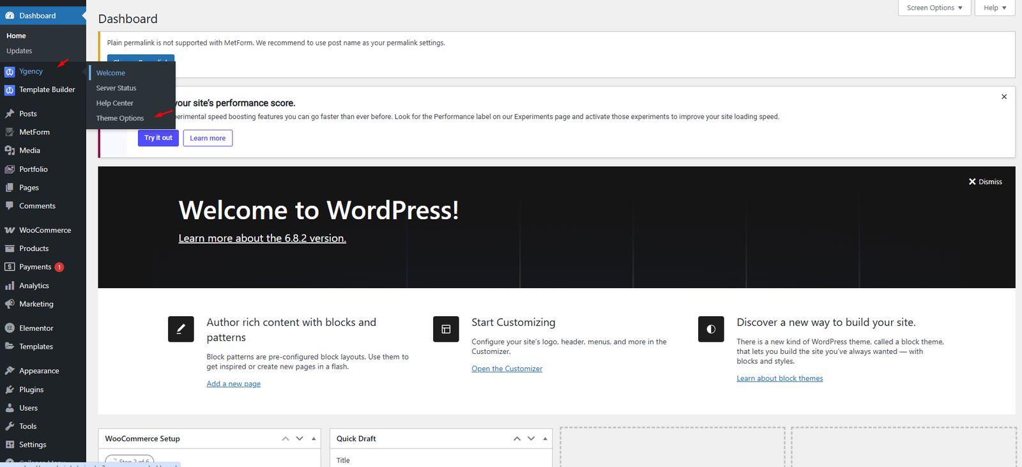This screenshot has width=1022, height=467.
Task: Open the Help dropdown tab
Action: tap(995, 8)
